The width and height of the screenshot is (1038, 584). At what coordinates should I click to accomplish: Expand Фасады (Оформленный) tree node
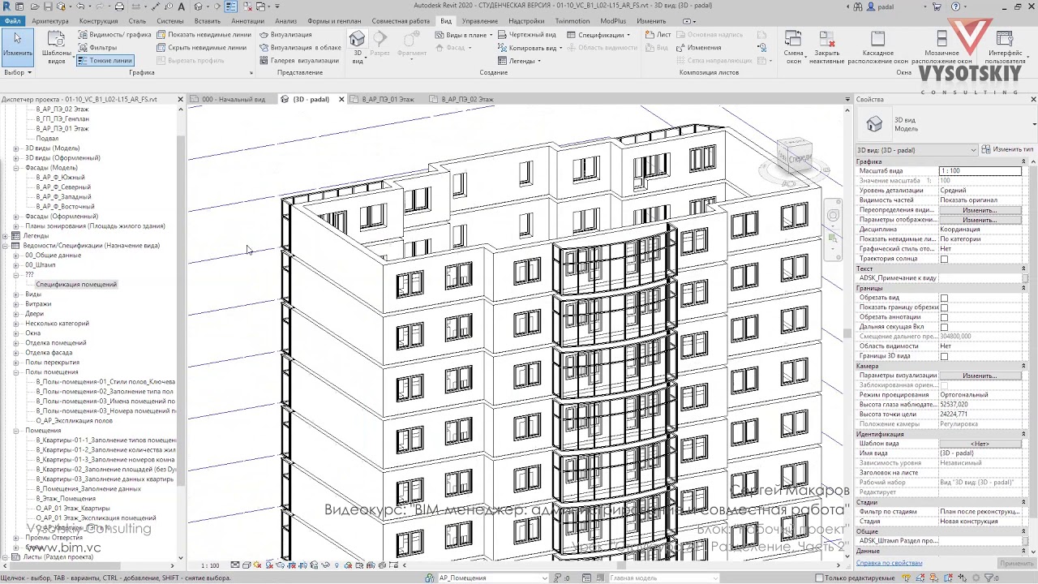coord(16,217)
